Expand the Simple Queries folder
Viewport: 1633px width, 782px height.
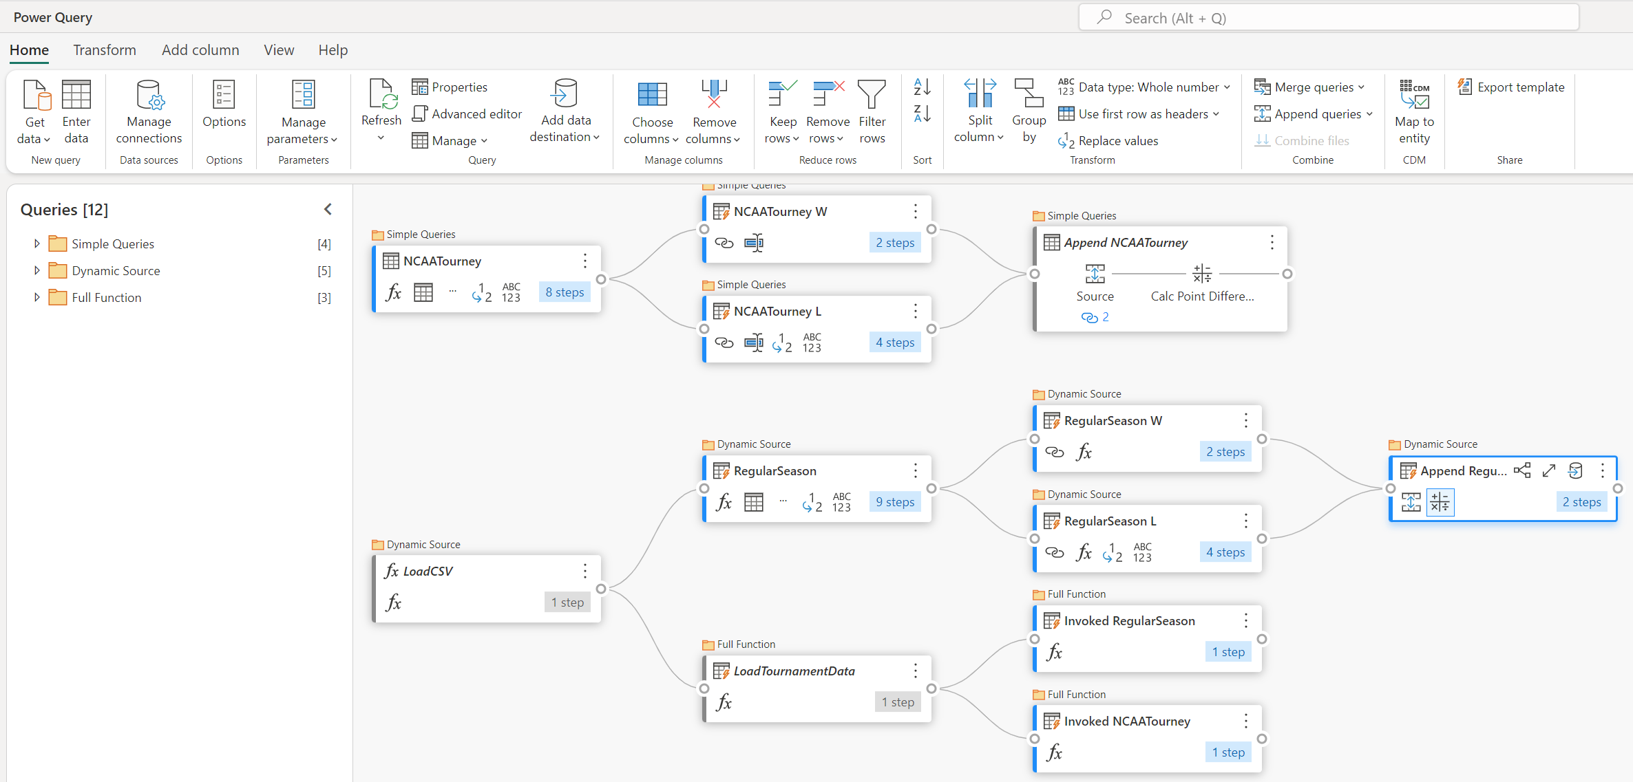(36, 243)
